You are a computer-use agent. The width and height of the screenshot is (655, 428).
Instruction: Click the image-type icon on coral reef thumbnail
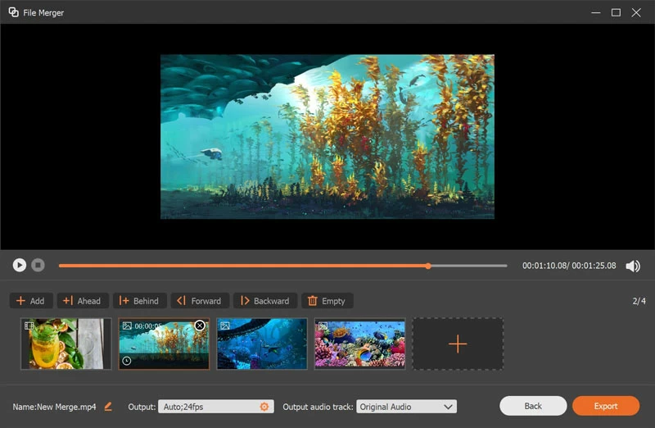(323, 326)
